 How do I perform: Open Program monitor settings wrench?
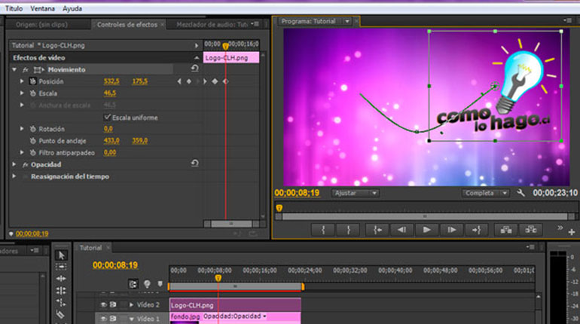tap(520, 193)
